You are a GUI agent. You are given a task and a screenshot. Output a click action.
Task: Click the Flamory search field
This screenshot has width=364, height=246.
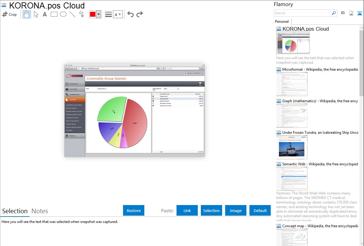coord(303,13)
